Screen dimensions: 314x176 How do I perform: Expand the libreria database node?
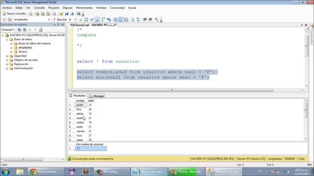(x=11, y=52)
